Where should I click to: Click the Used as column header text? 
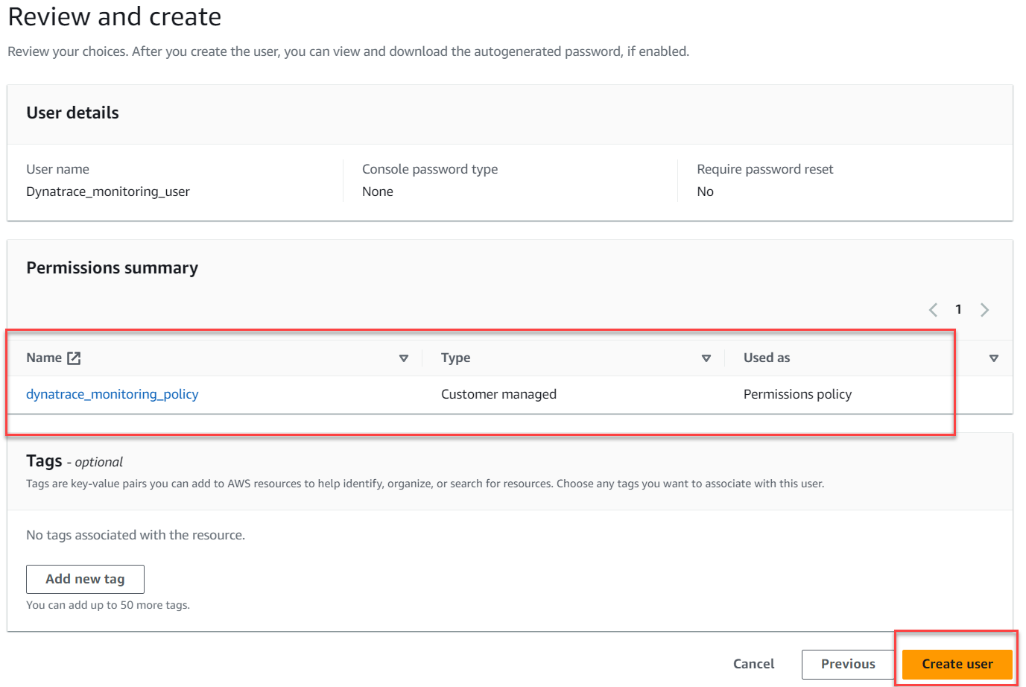click(x=767, y=358)
